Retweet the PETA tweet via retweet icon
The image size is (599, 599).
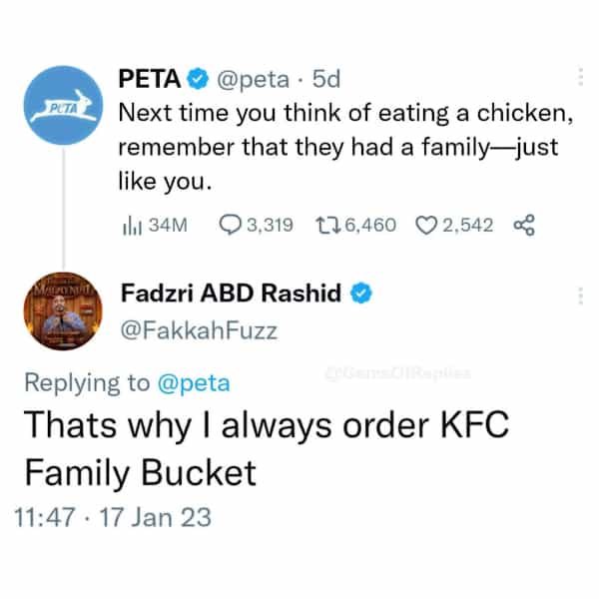tap(324, 226)
